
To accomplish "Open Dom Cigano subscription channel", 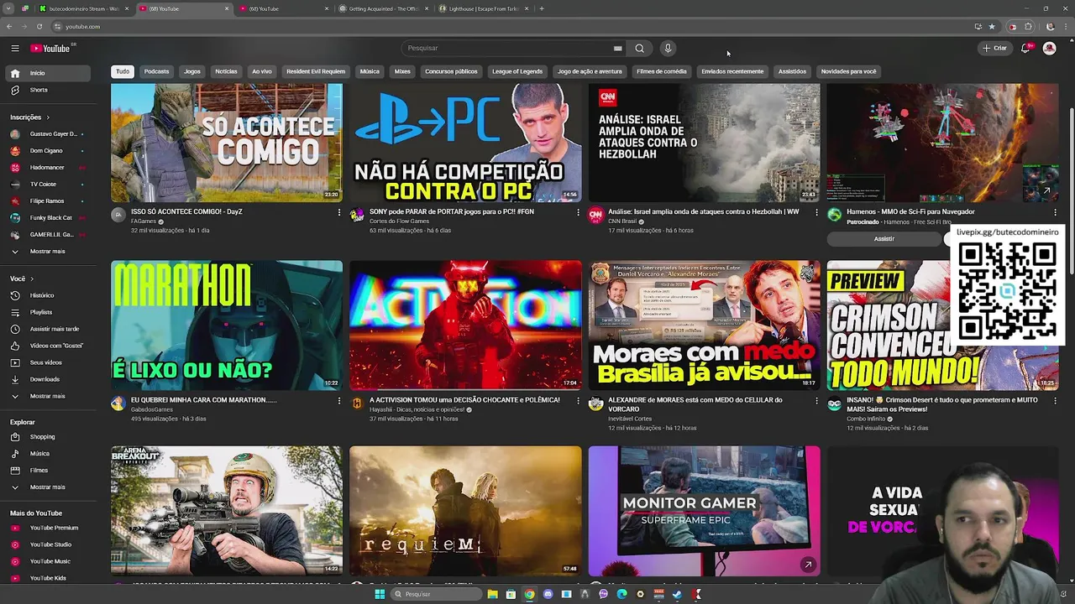I will pos(50,151).
